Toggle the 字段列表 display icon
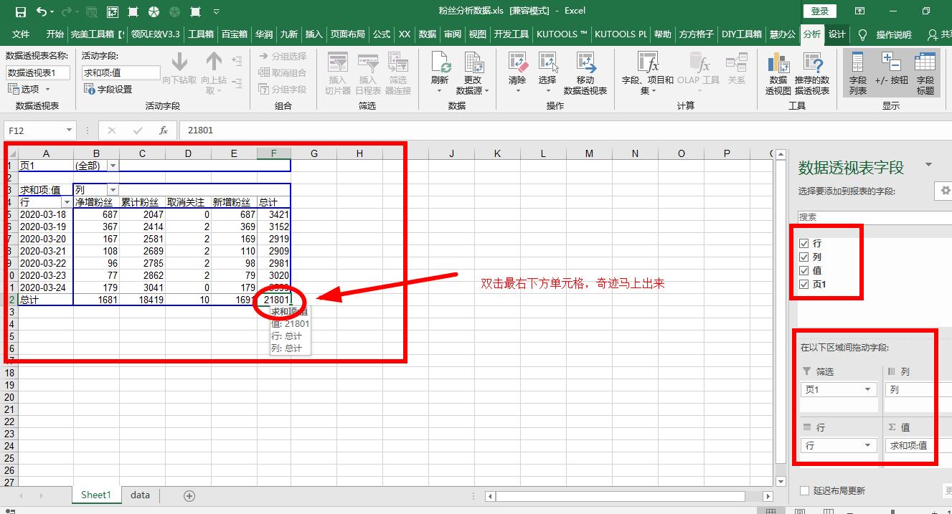Viewport: 952px width, 514px height. pos(858,72)
